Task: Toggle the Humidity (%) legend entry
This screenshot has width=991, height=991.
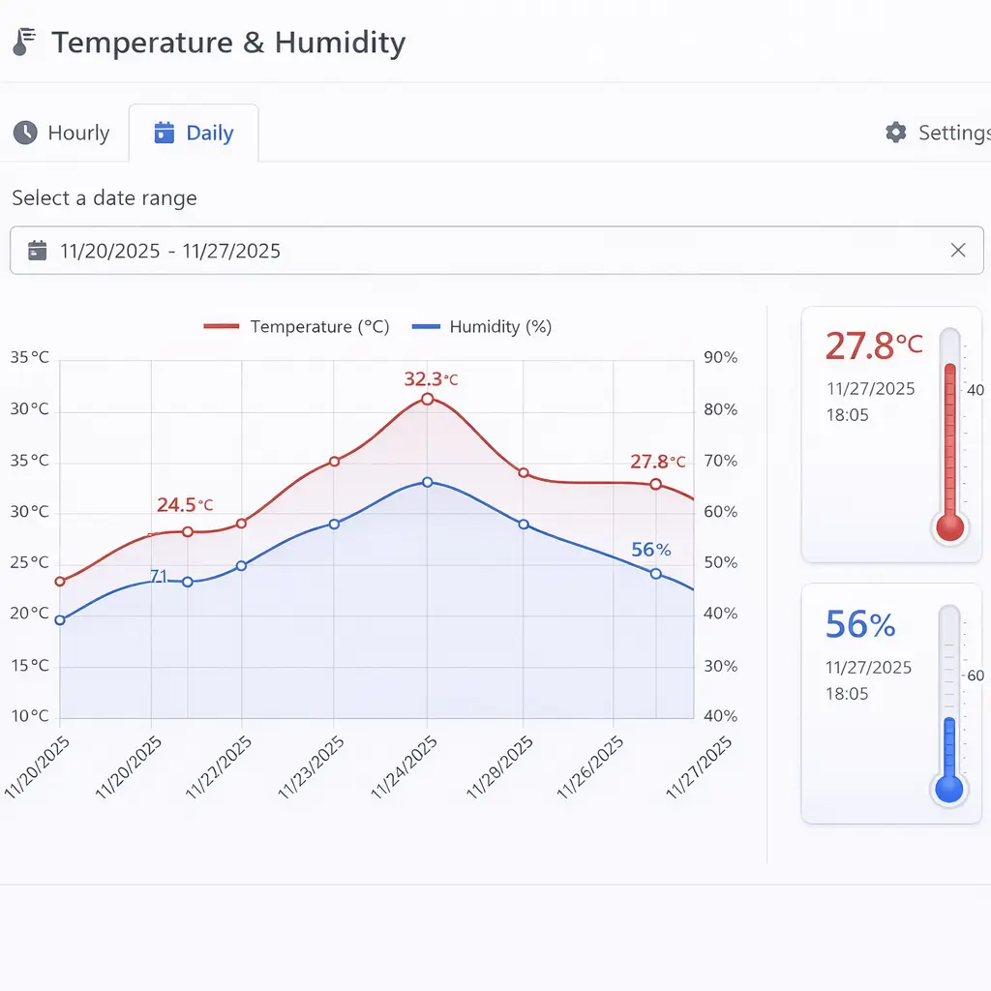Action: 482,326
